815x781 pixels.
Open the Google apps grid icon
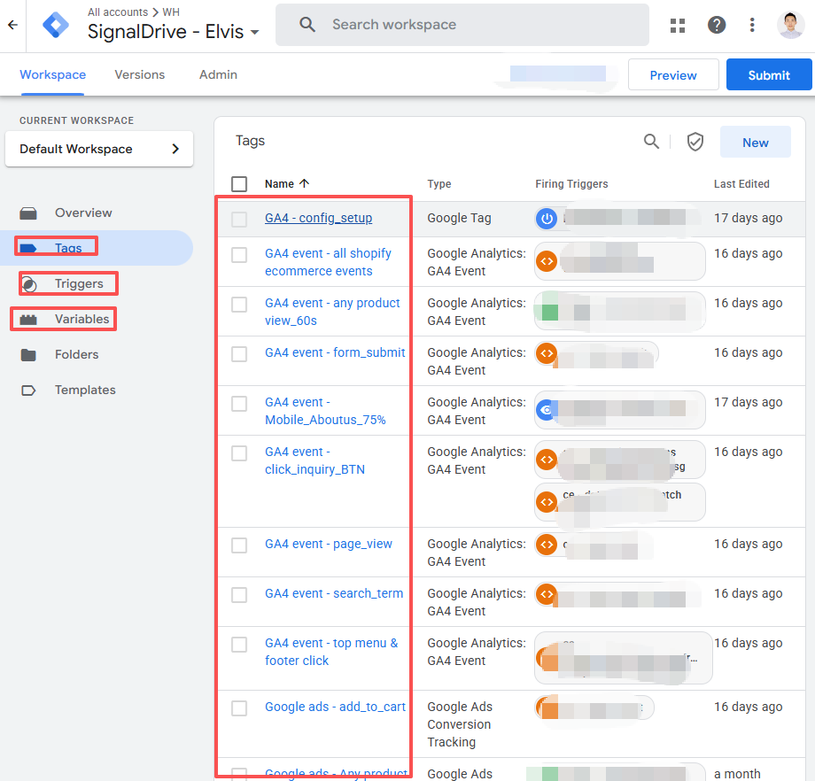click(678, 25)
